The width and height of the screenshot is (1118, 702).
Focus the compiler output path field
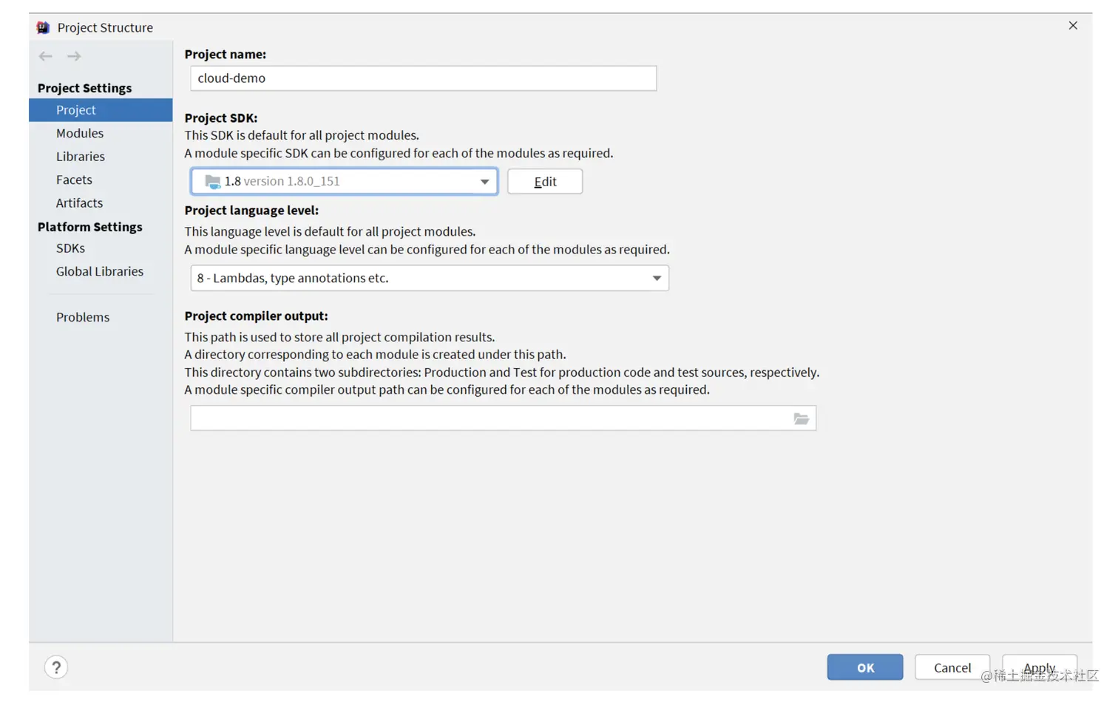488,419
